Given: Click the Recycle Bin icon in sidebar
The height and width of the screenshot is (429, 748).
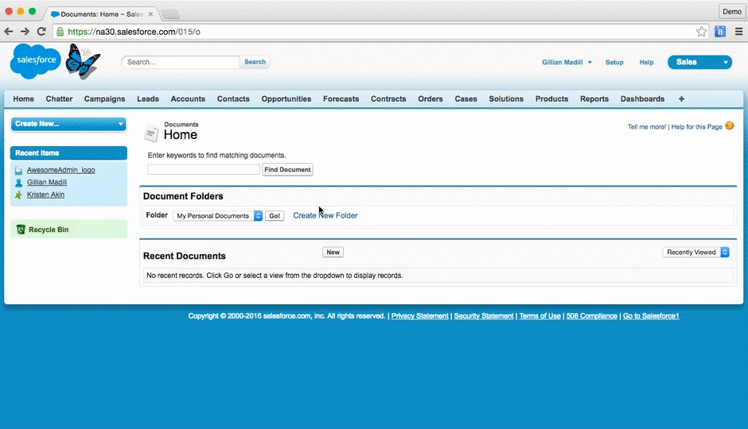Looking at the screenshot, I should point(21,230).
